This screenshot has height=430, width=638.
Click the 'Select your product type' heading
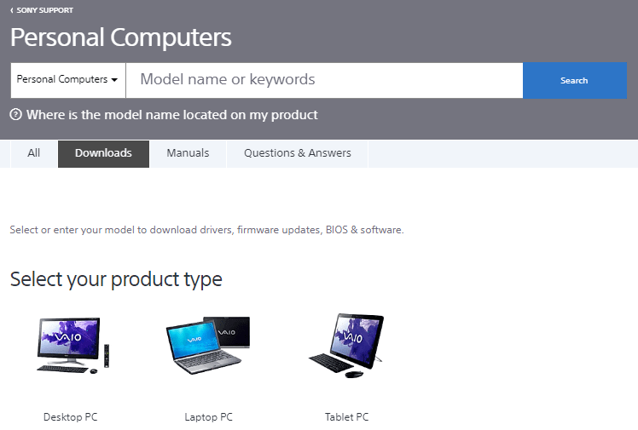click(116, 278)
